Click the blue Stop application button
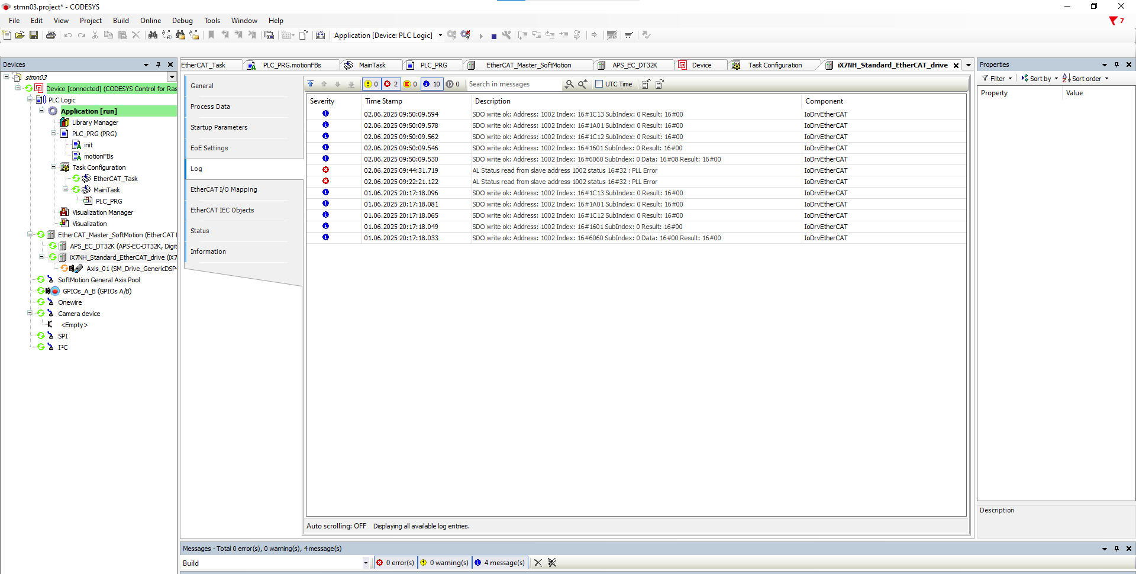 (493, 36)
